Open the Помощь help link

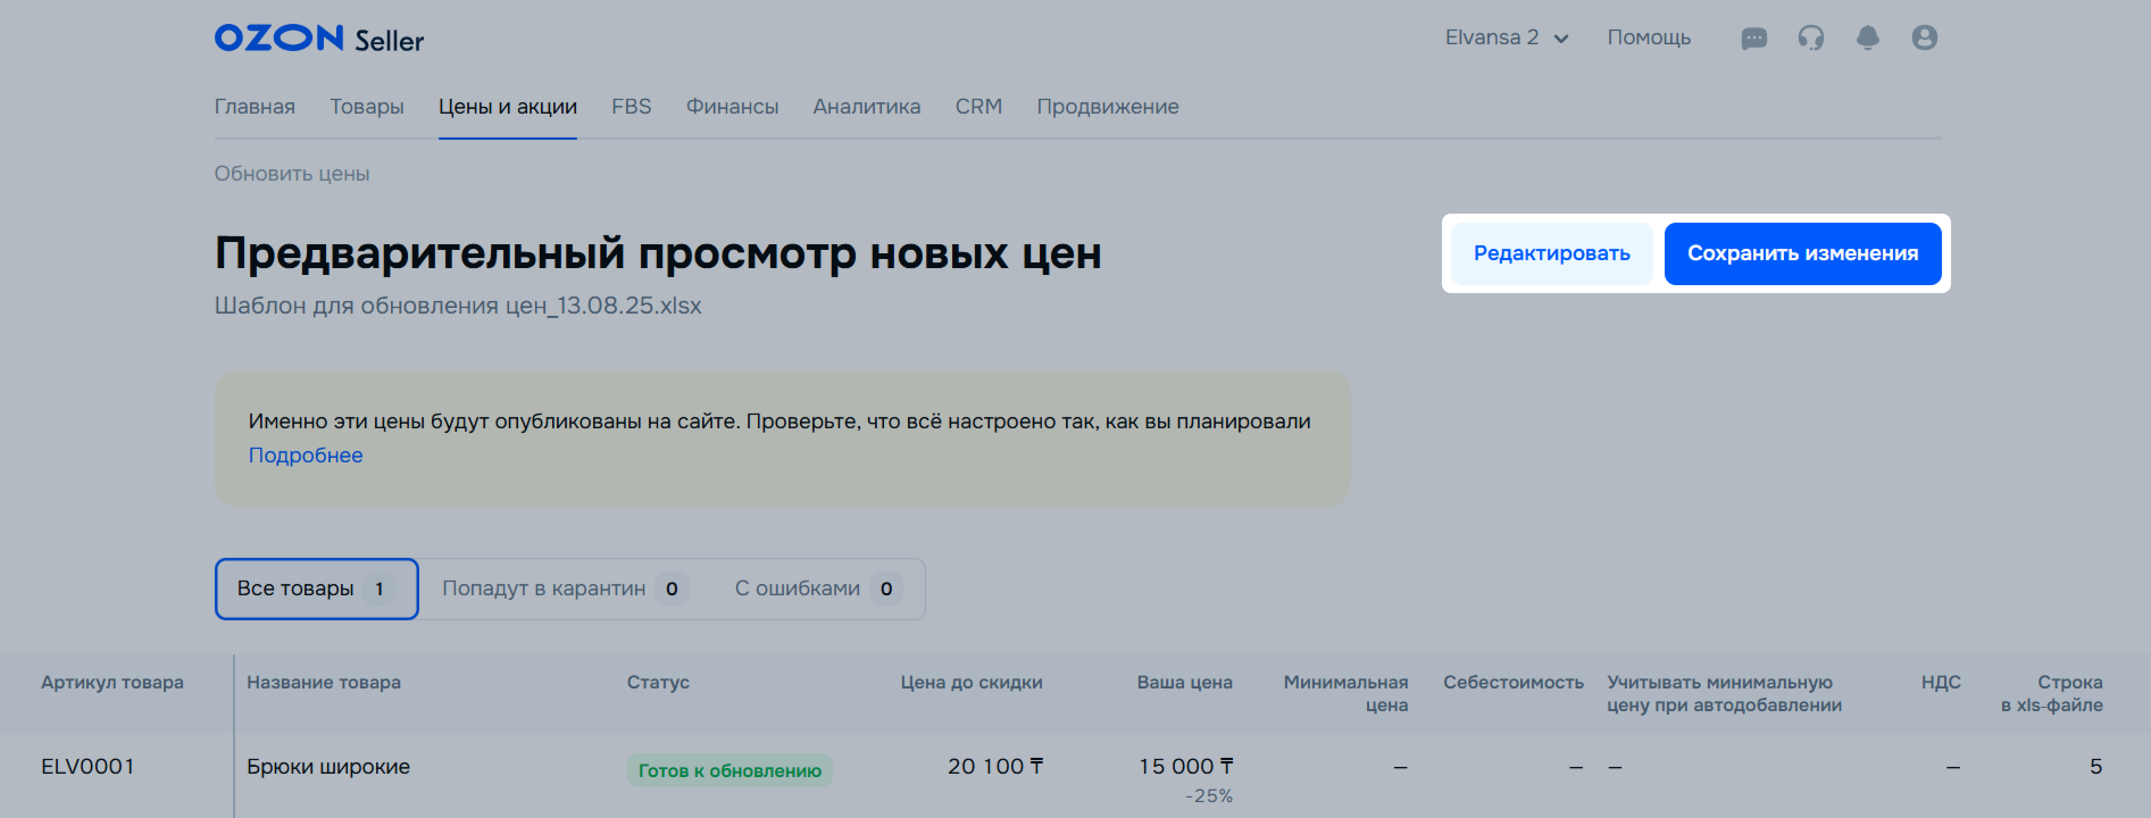point(1648,37)
